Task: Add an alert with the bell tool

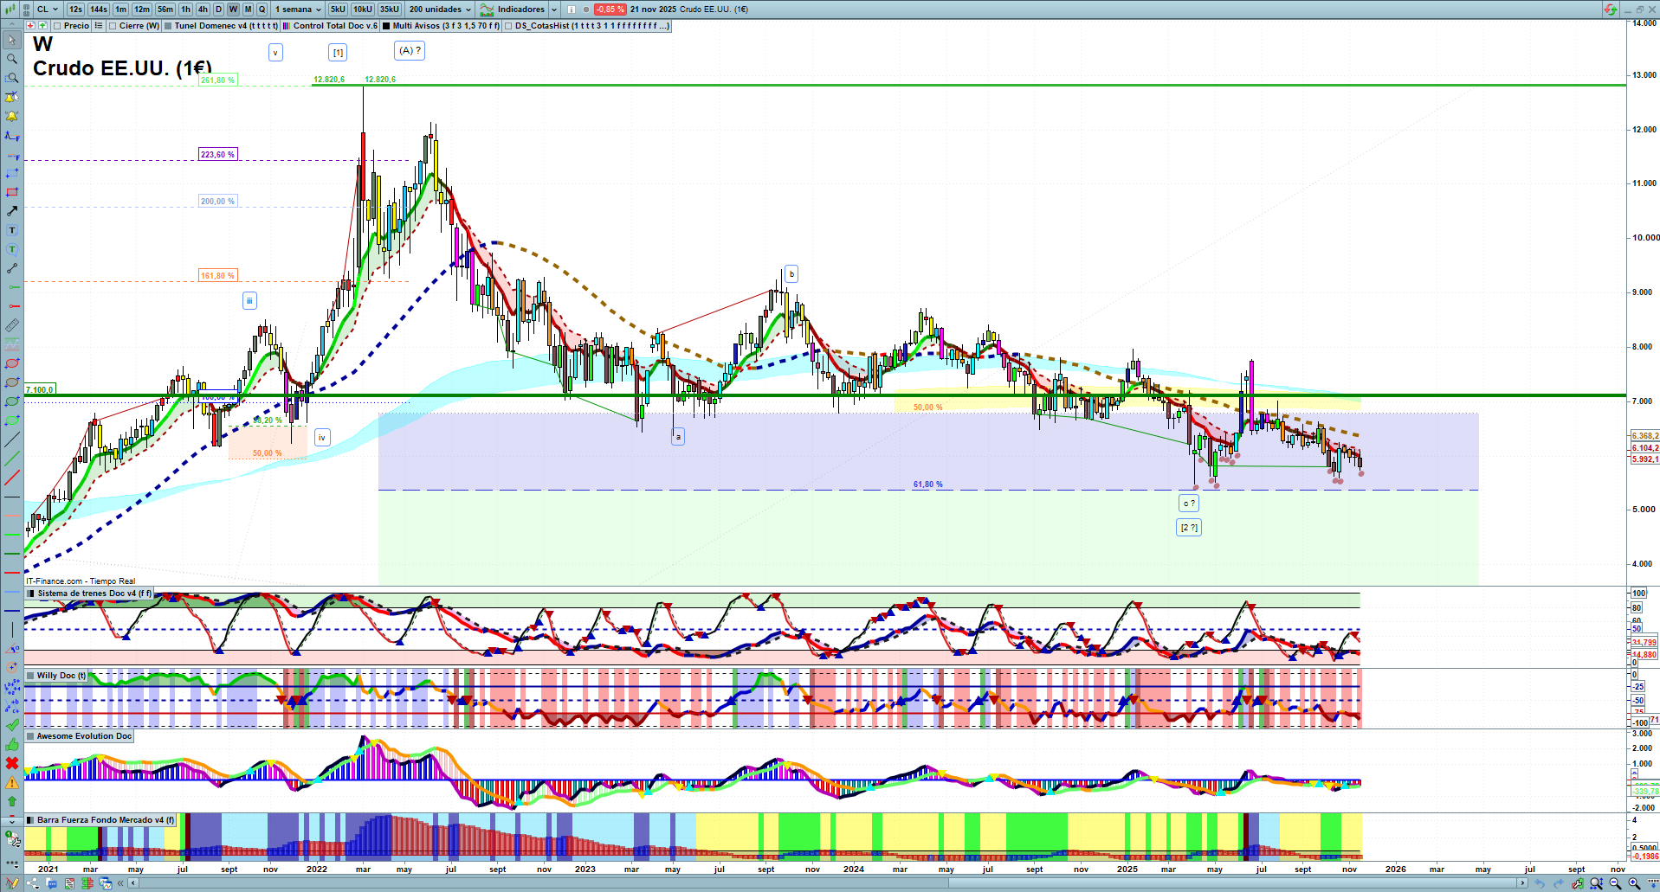Action: pos(12,116)
